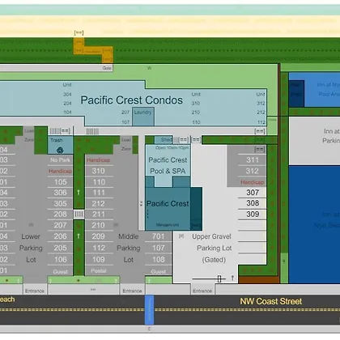Click the No Park space label
340x340 pixels.
click(60, 160)
